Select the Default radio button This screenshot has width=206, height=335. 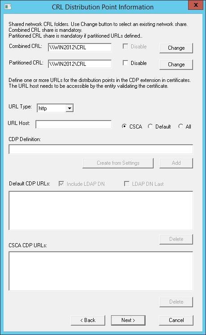click(150, 126)
